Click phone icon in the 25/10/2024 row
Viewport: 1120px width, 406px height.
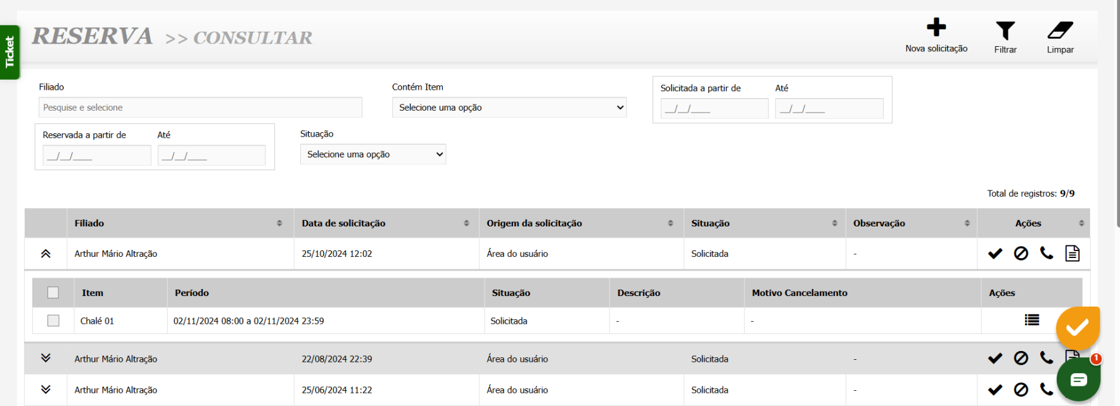tap(1047, 254)
